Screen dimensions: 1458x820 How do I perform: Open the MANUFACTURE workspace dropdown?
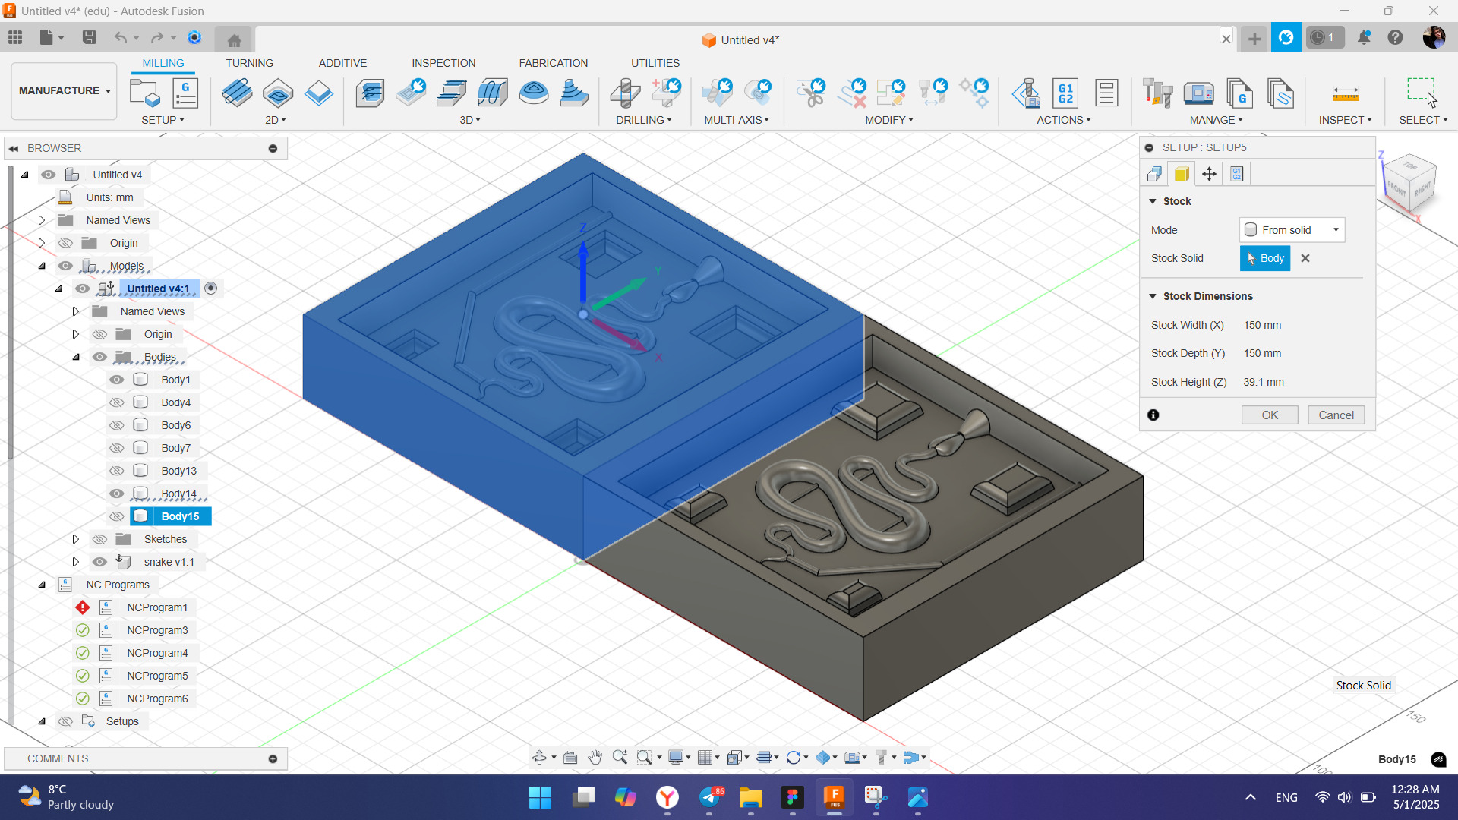[x=65, y=90]
